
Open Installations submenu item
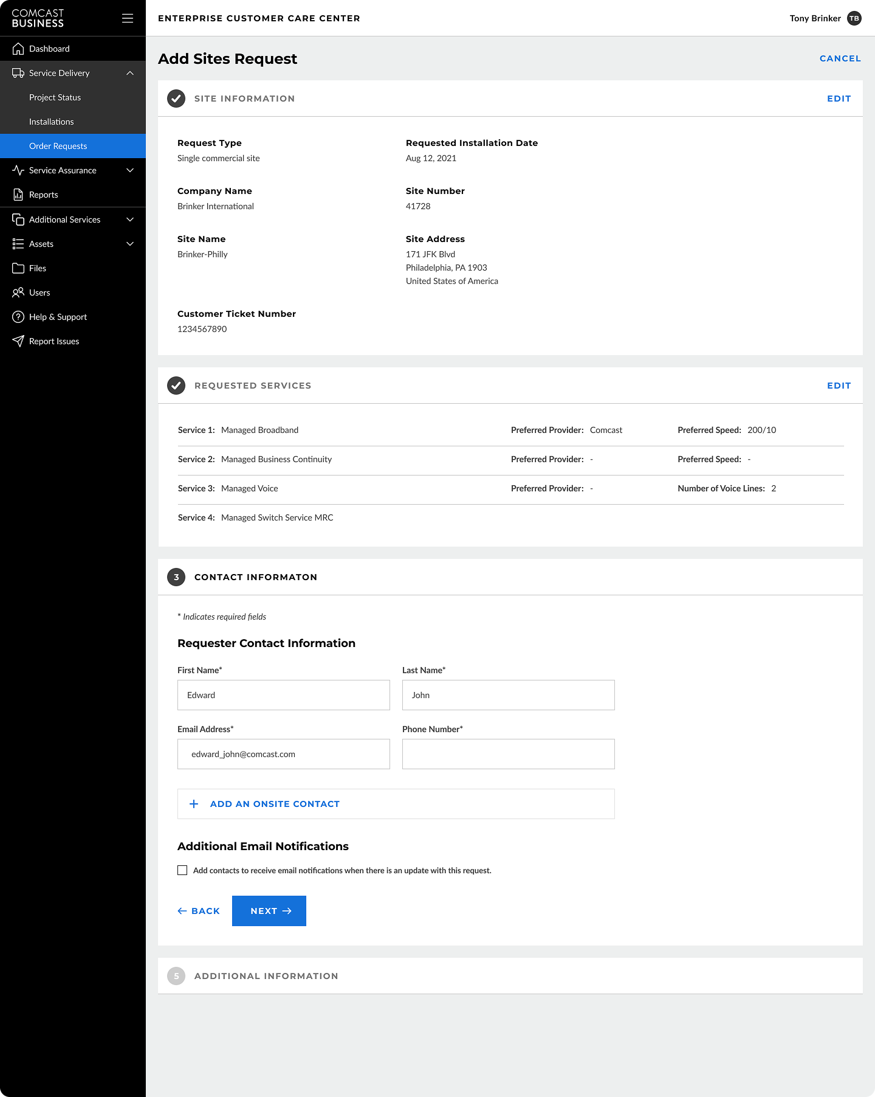point(73,122)
